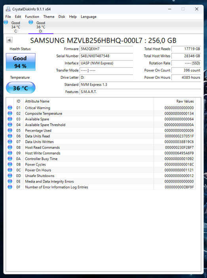Image resolution: width=207 pixels, height=278 pixels.
Task: Select the Percentage Used attribute name
Action: (x=38, y=131)
